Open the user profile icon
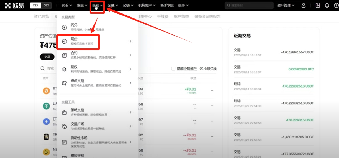This screenshot has width=339, height=158. point(303,5)
